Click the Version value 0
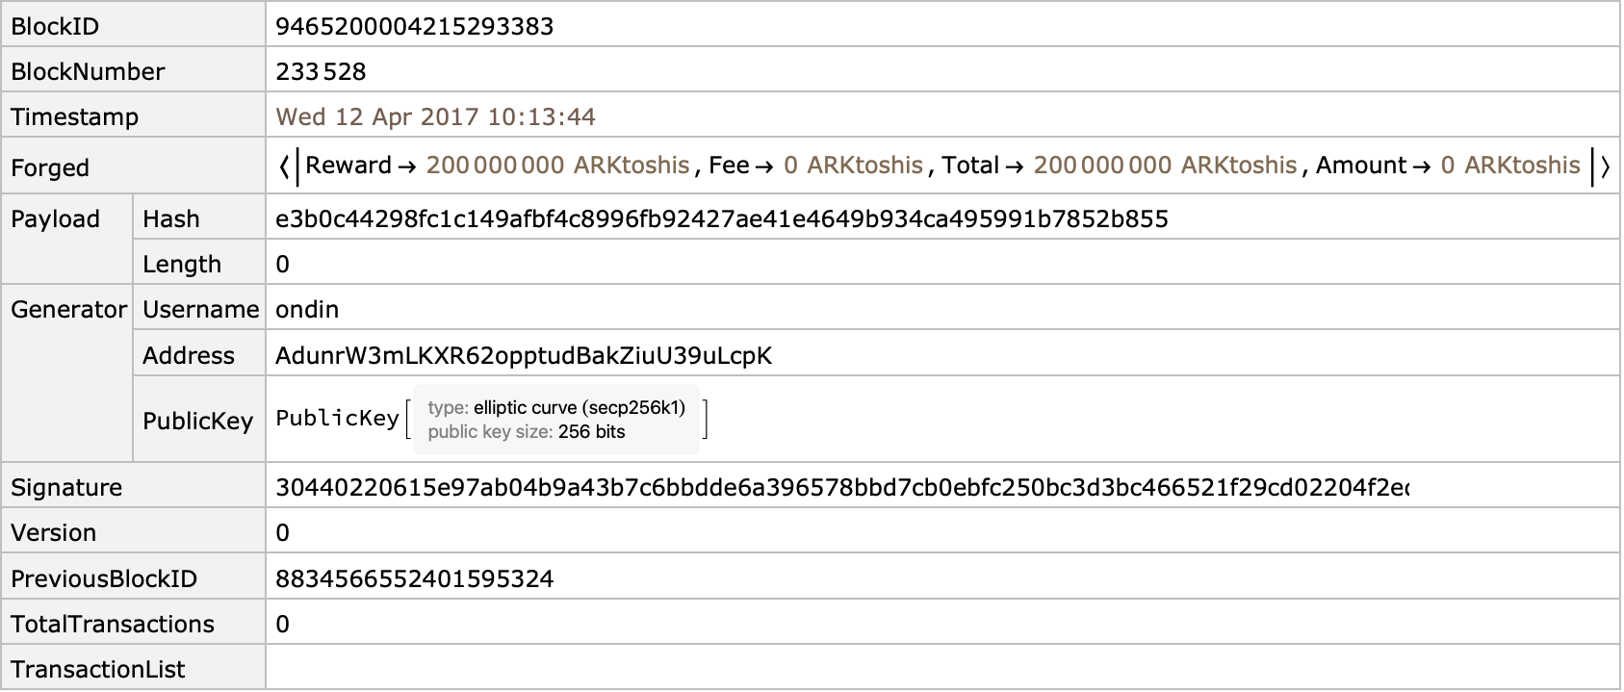The height and width of the screenshot is (692, 1624). tap(282, 532)
